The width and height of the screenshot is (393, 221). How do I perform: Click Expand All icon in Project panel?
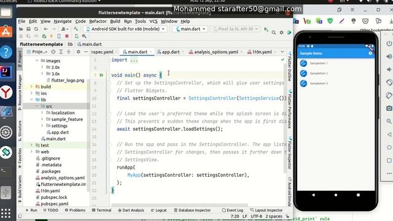(61, 52)
